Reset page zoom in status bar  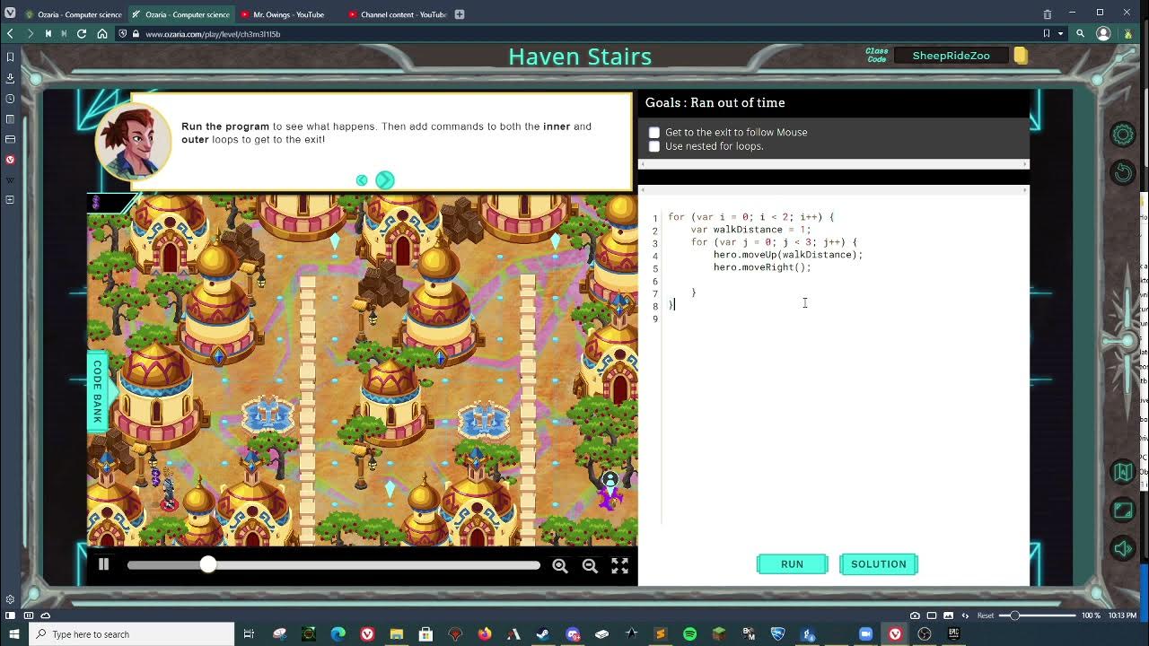[985, 615]
